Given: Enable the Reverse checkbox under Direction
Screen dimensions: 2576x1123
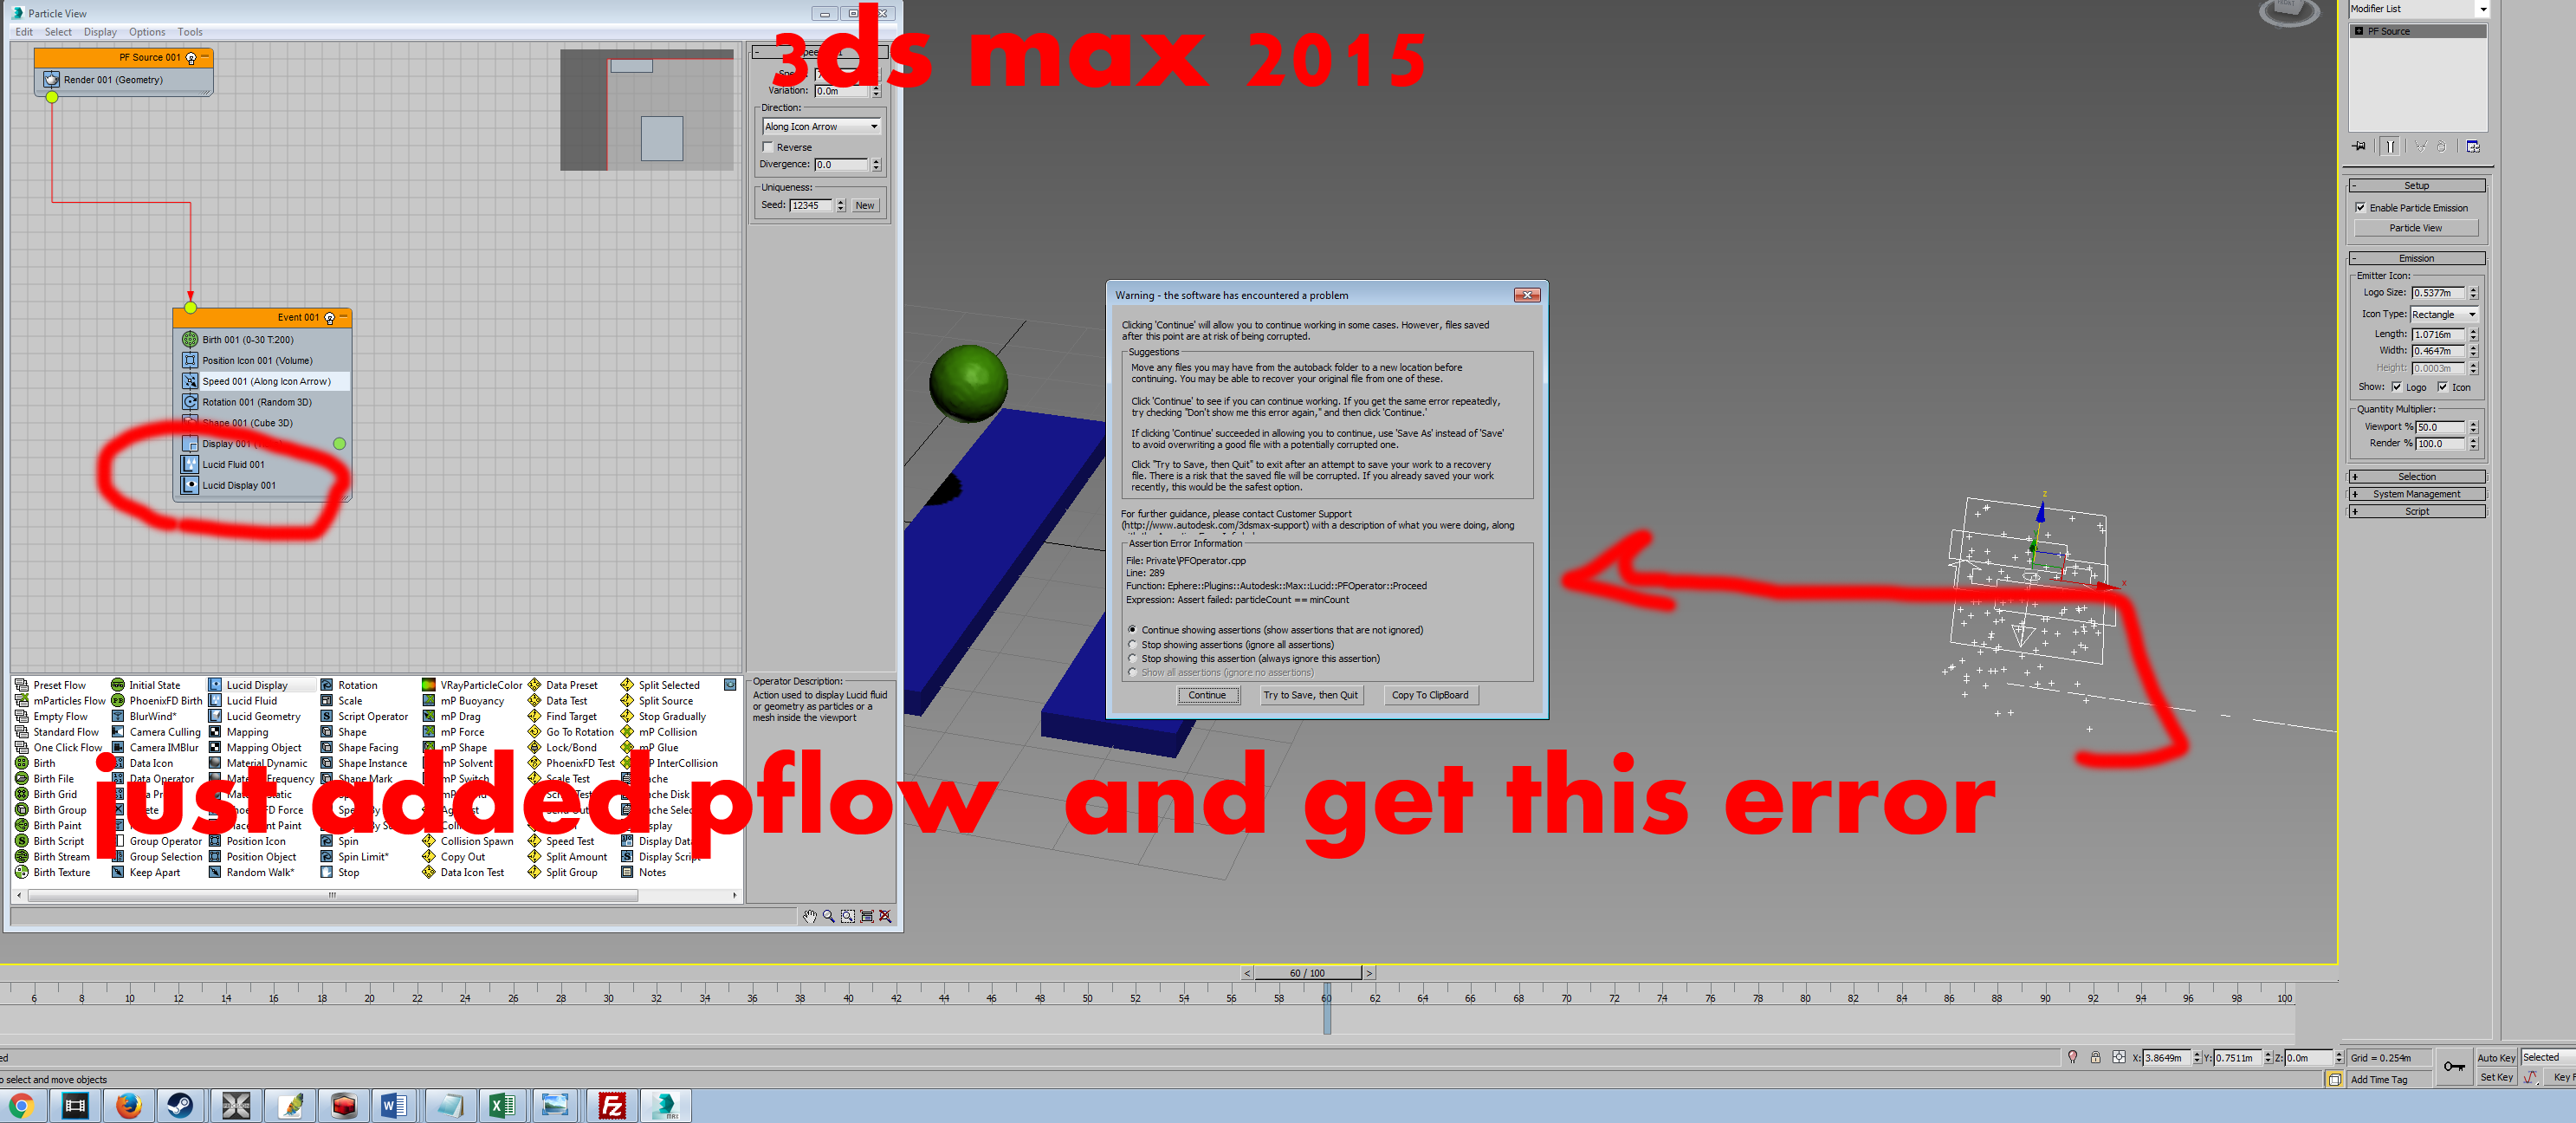Looking at the screenshot, I should tap(768, 147).
